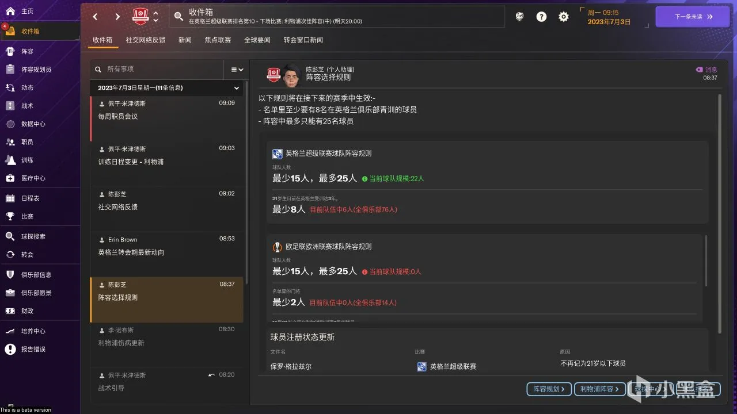737x414 pixels.
Task: Switch to 社交网络反馈 tab
Action: pos(146,40)
